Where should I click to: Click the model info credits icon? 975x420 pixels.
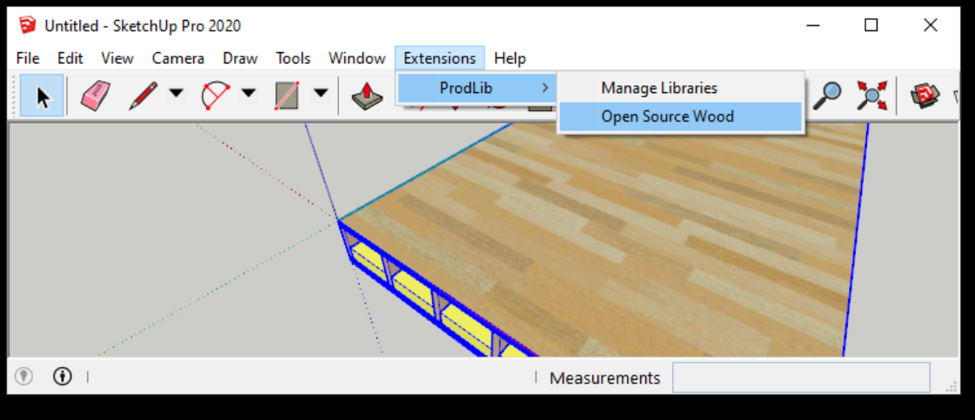tap(62, 377)
